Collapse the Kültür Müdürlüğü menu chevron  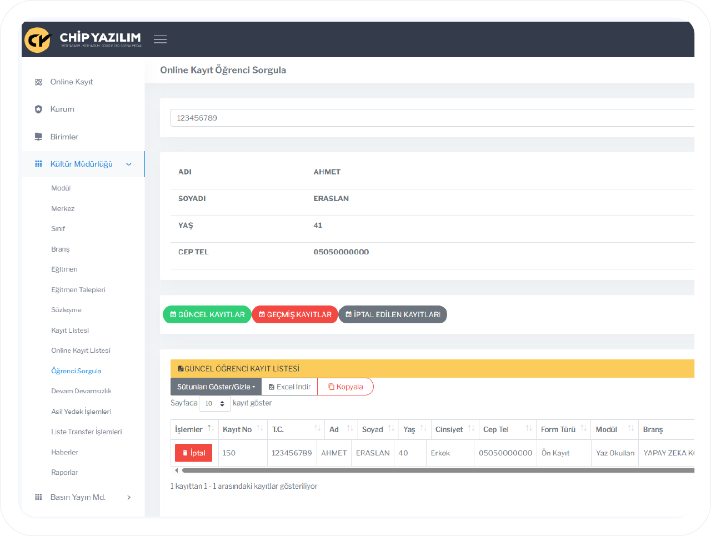click(x=129, y=164)
